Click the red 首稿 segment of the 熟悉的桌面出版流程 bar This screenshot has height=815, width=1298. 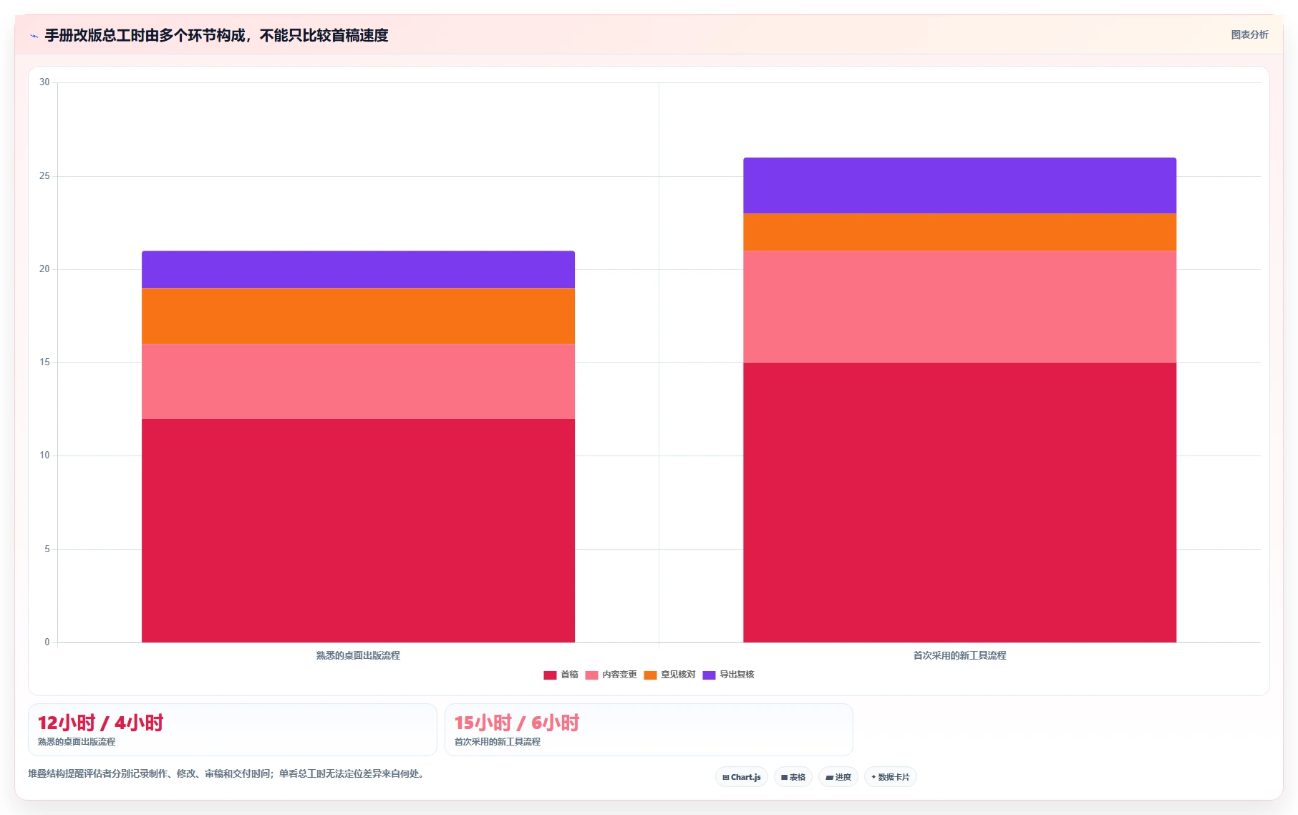tap(358, 531)
